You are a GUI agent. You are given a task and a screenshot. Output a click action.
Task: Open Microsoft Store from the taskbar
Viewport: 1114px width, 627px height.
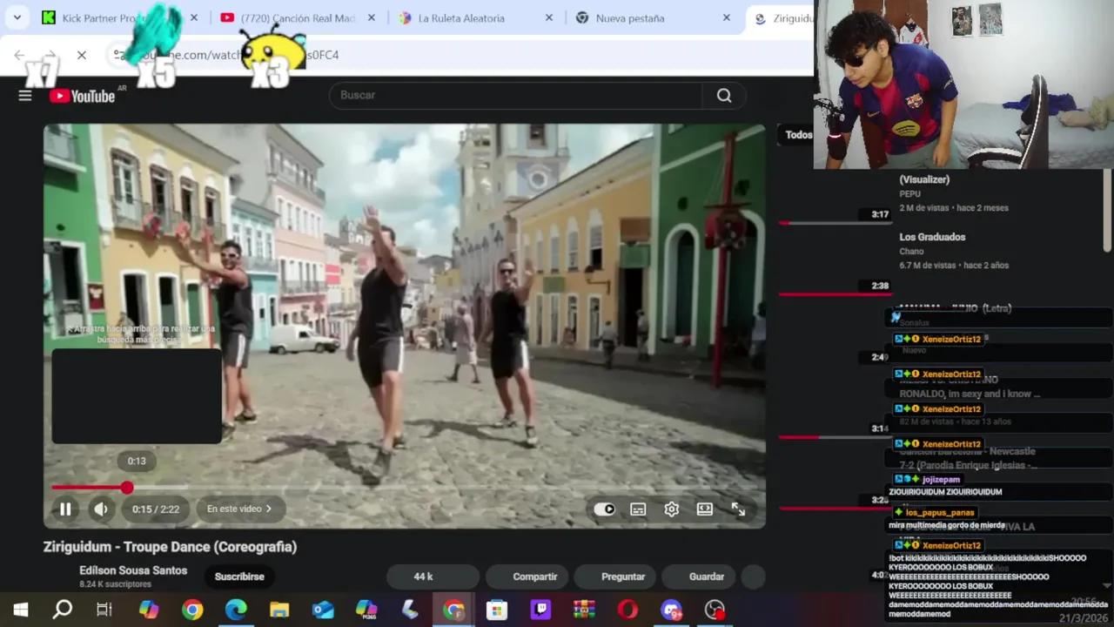click(x=497, y=610)
